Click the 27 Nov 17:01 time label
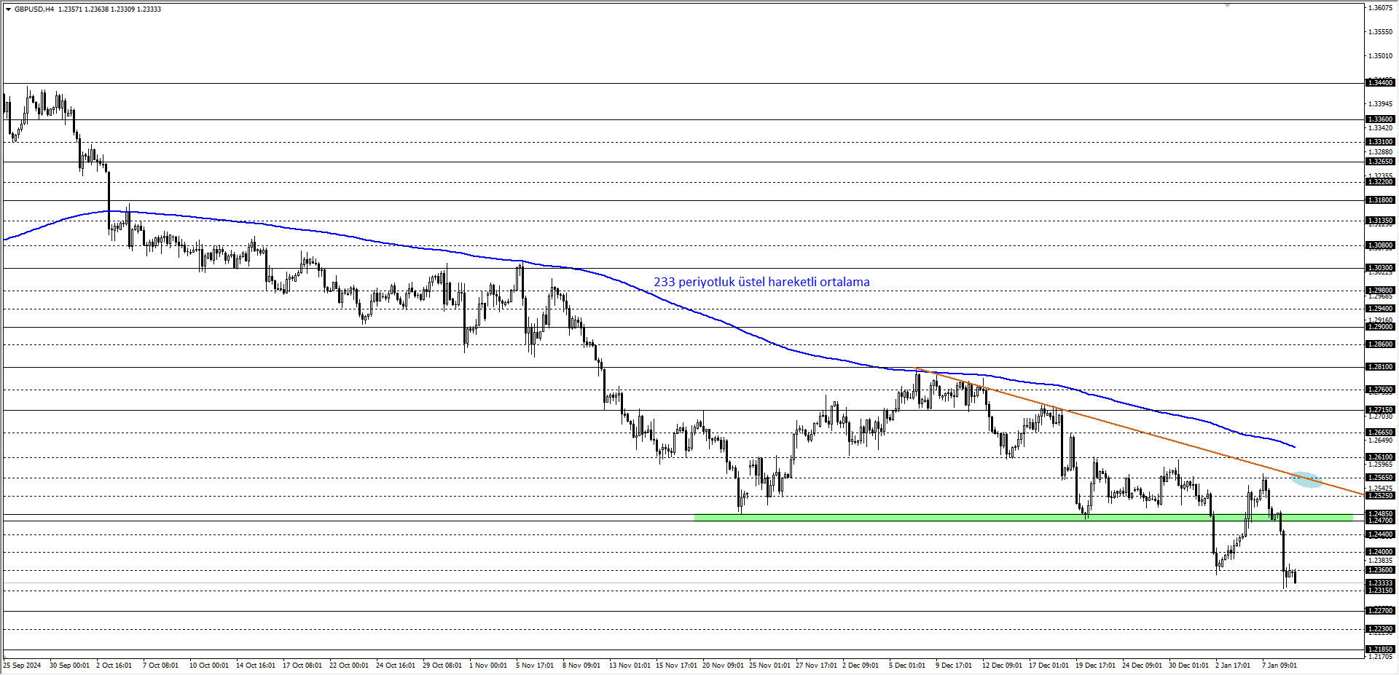Viewport: 1399px width, 675px height. click(x=817, y=666)
